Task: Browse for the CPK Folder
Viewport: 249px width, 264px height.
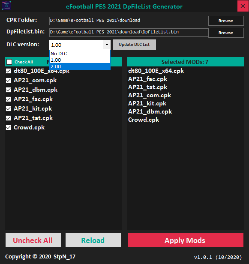Action: pos(226,21)
